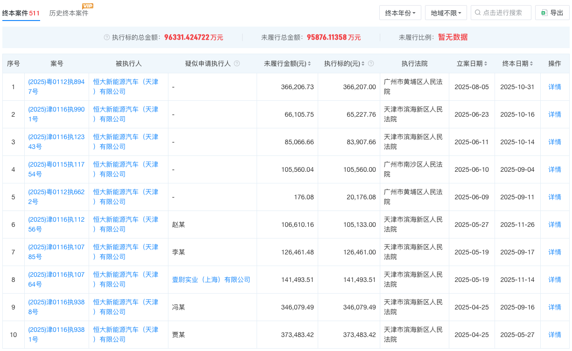Switch to 历史终本案件 VIP tab
572x351 pixels.
tap(69, 13)
